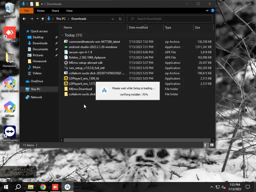This screenshot has width=256, height=192.
Task: Open the clock showing 7:33 PM
Action: coord(234,187)
